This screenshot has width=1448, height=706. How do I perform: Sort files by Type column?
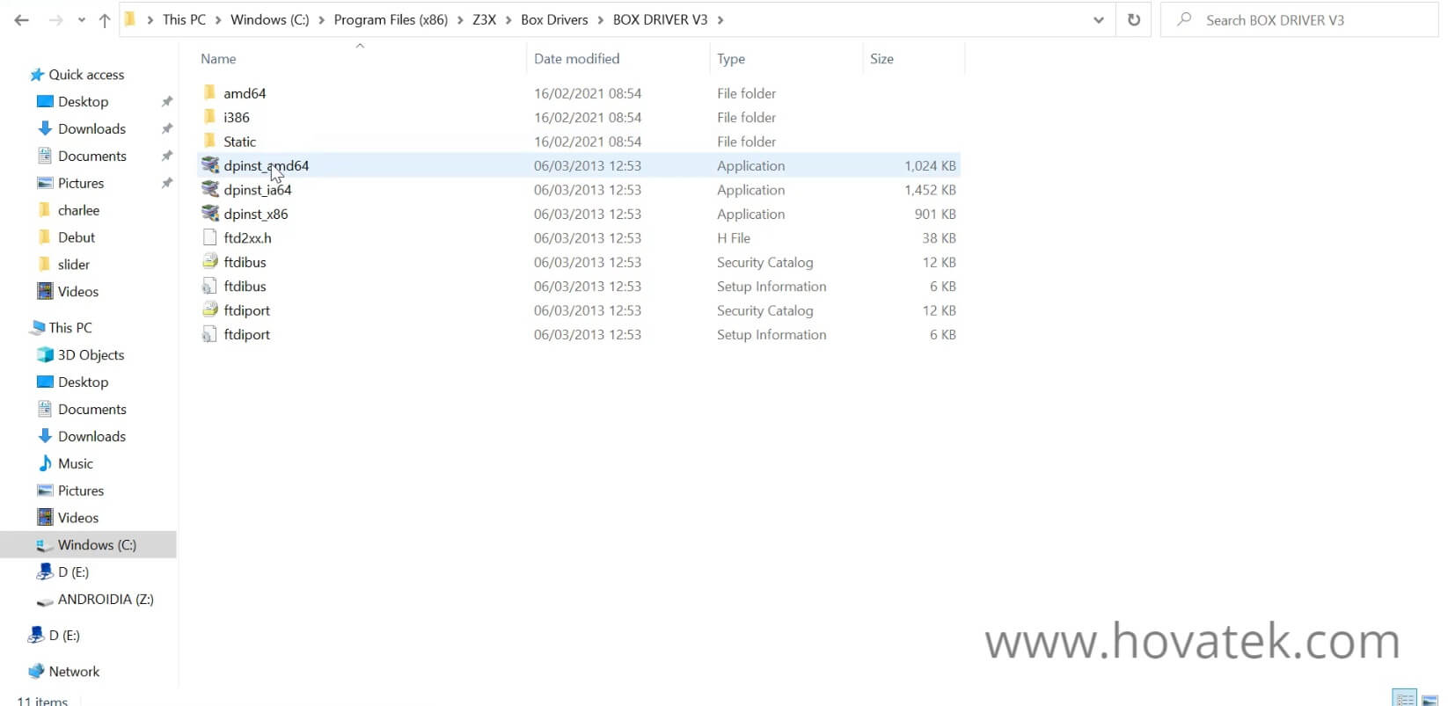730,59
